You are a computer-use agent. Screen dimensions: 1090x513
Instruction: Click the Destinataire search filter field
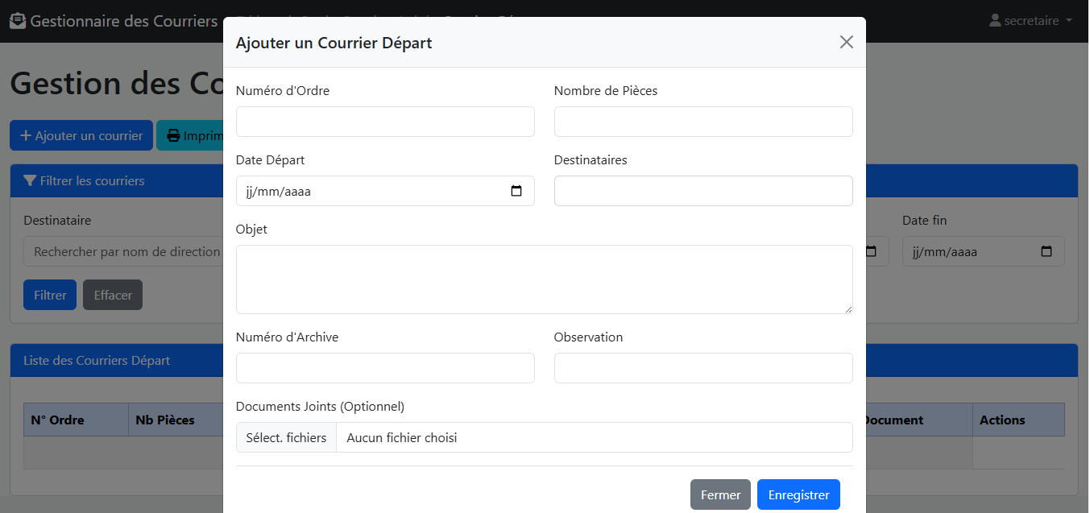click(123, 251)
